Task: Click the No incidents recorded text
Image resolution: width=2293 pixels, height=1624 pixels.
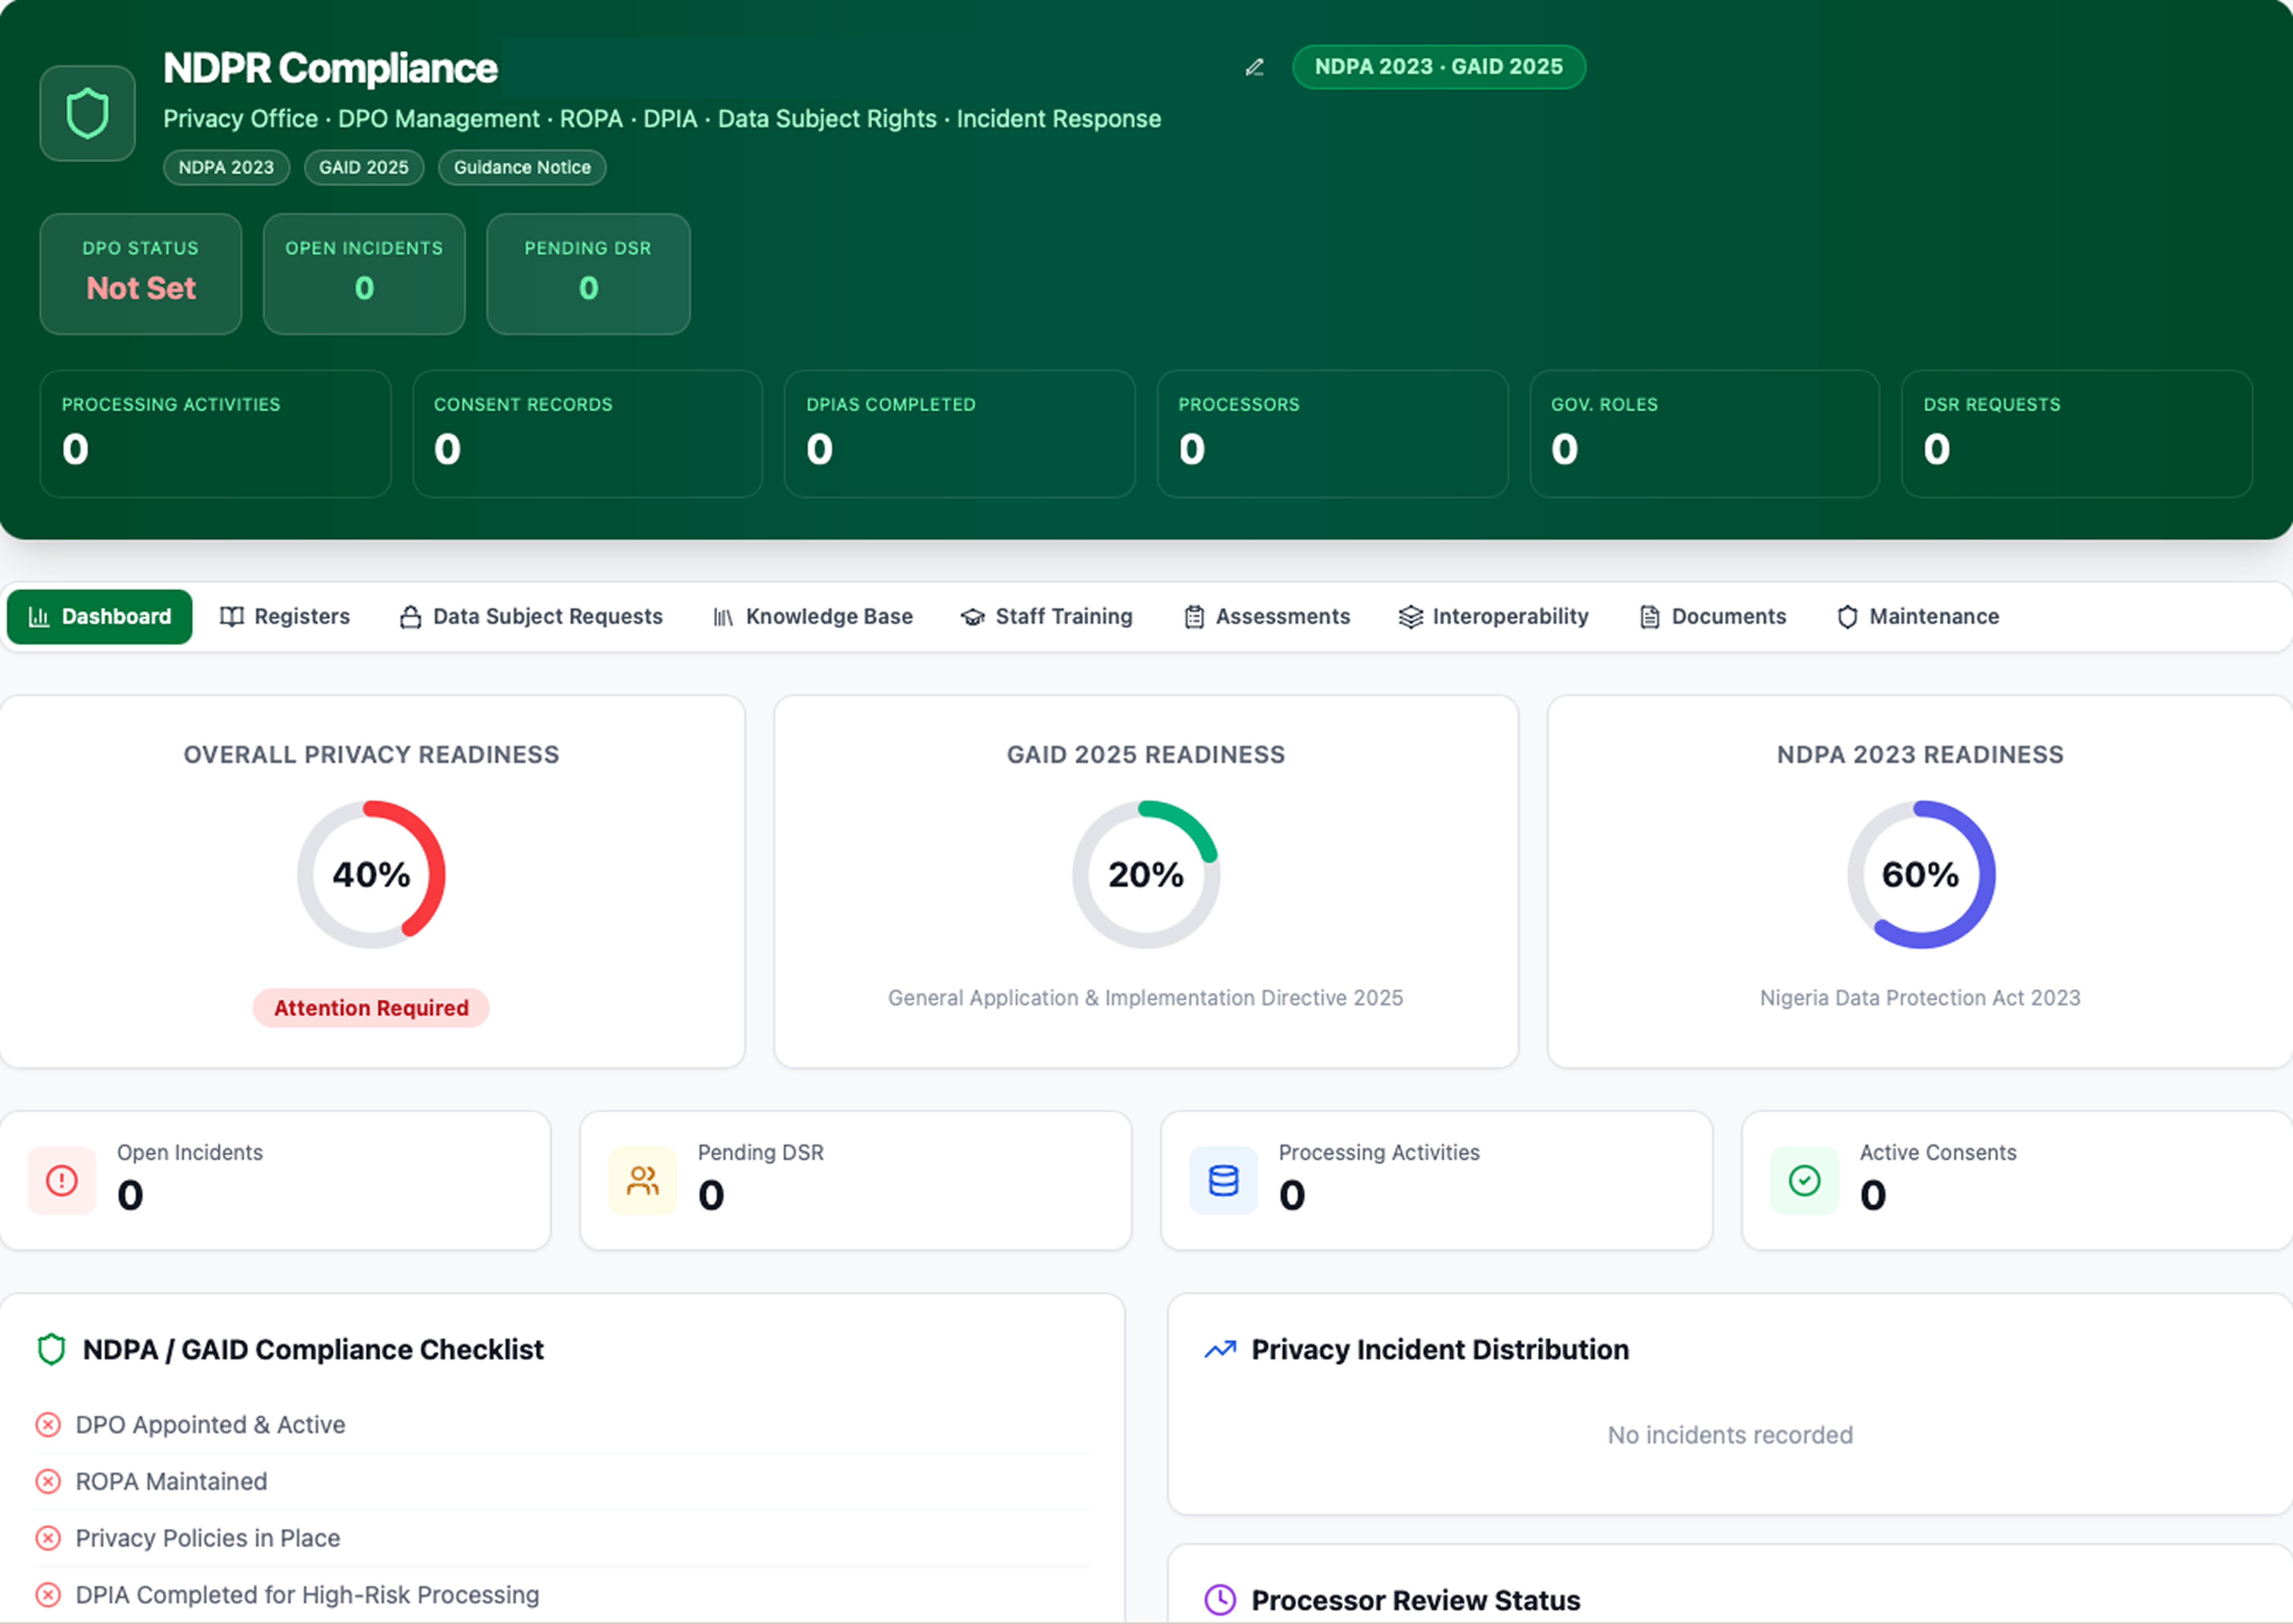Action: point(1730,1435)
